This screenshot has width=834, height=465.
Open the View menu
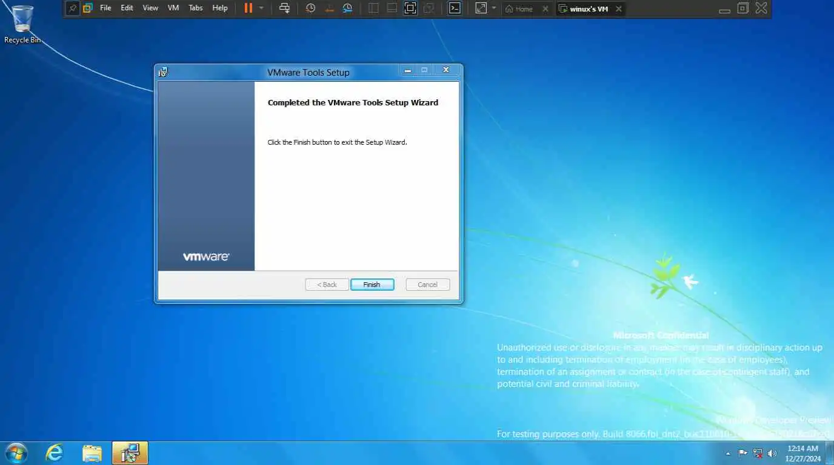(x=150, y=8)
